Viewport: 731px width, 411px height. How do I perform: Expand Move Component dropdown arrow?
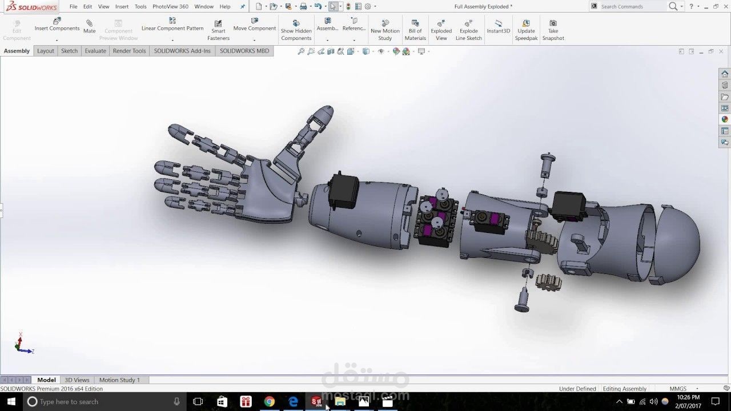click(254, 40)
